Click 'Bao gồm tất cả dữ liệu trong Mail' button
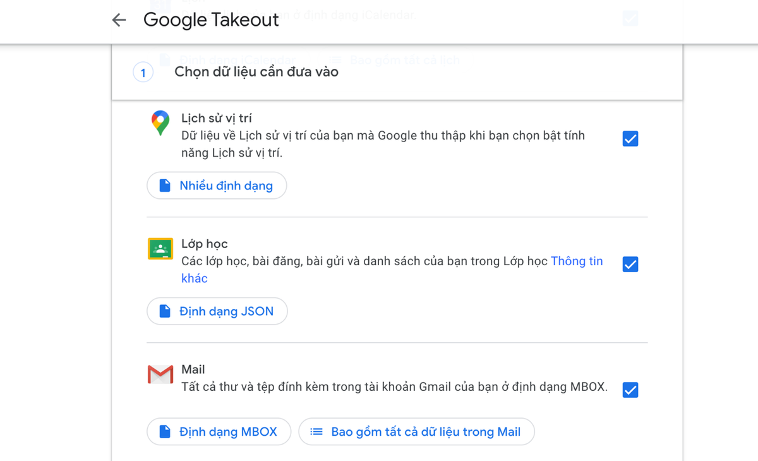 [x=417, y=431]
